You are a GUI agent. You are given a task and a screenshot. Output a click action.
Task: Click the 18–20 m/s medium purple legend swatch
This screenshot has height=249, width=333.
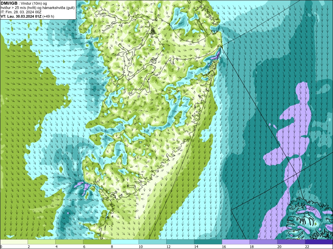(263, 242)
